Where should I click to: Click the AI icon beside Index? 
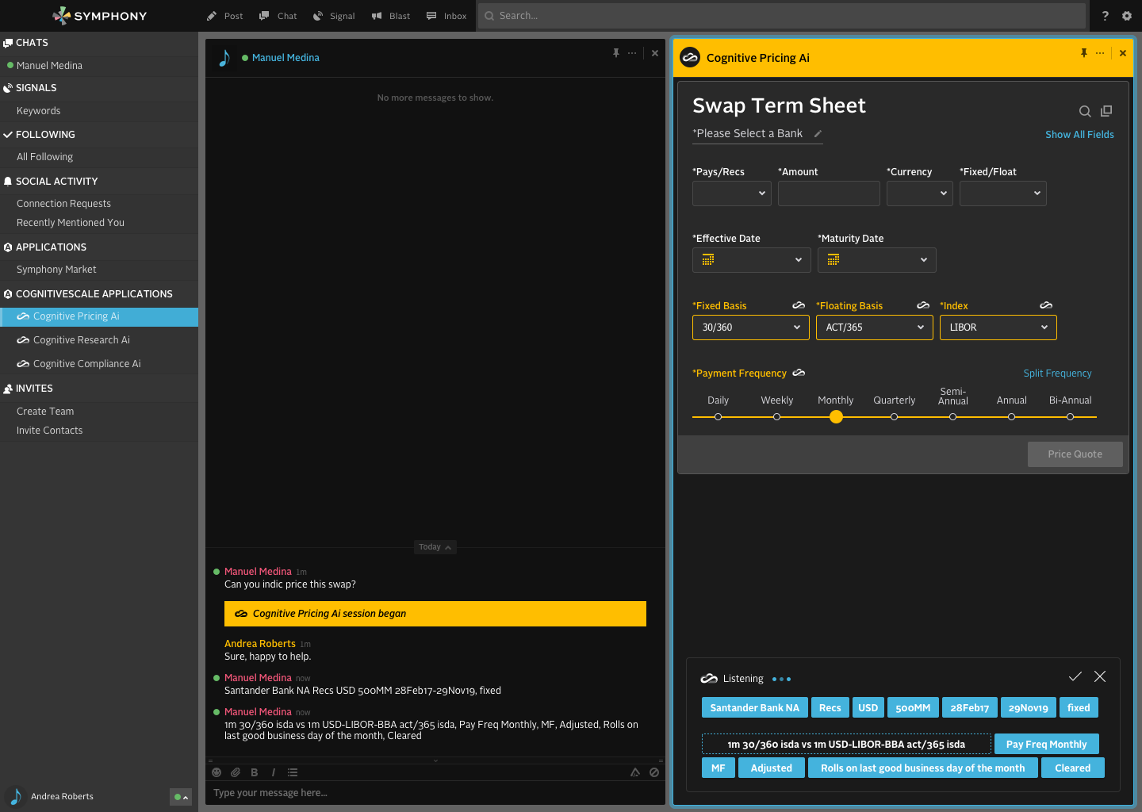pyautogui.click(x=1046, y=305)
